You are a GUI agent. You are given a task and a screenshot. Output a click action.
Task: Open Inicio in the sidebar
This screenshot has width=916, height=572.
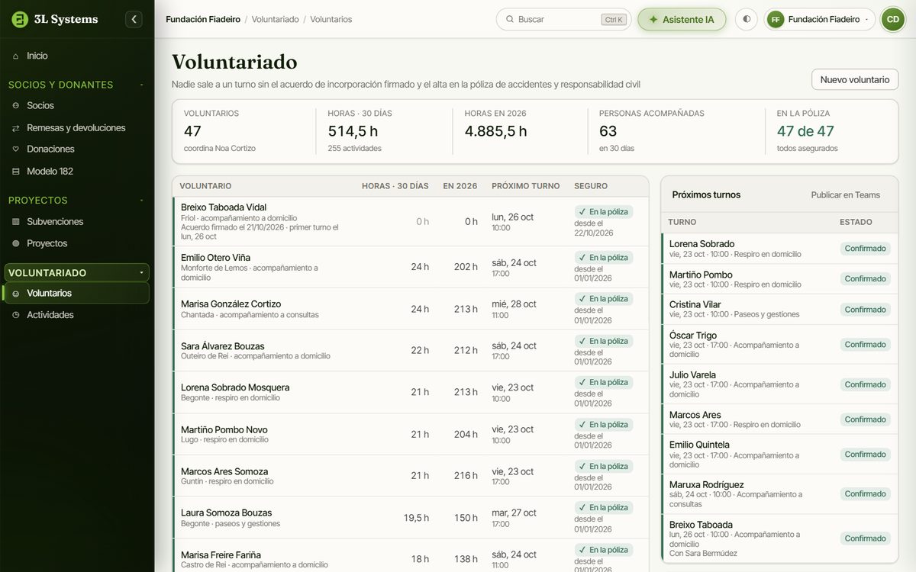76,56
